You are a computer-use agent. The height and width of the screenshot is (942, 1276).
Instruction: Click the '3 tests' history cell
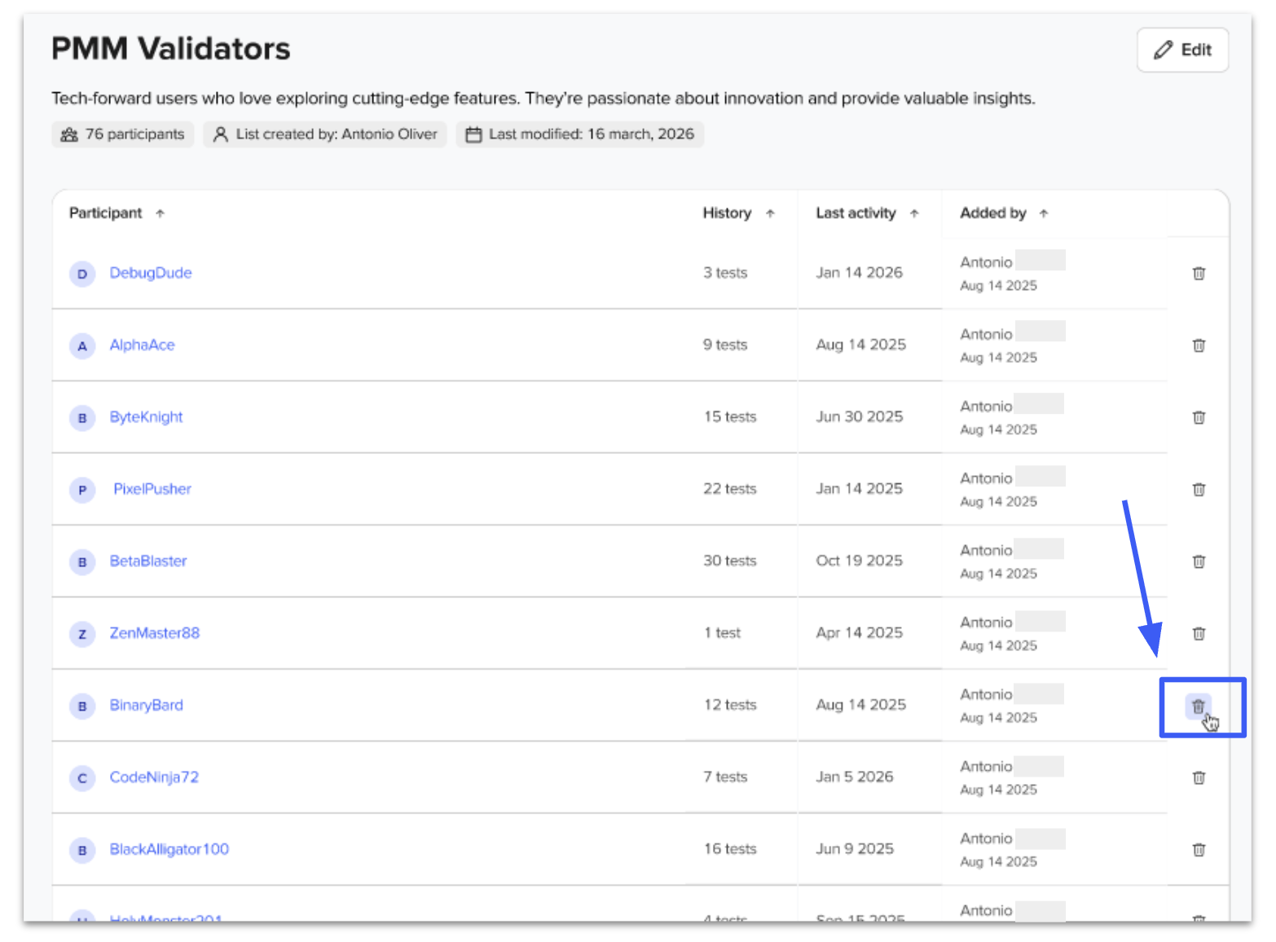pyautogui.click(x=725, y=273)
